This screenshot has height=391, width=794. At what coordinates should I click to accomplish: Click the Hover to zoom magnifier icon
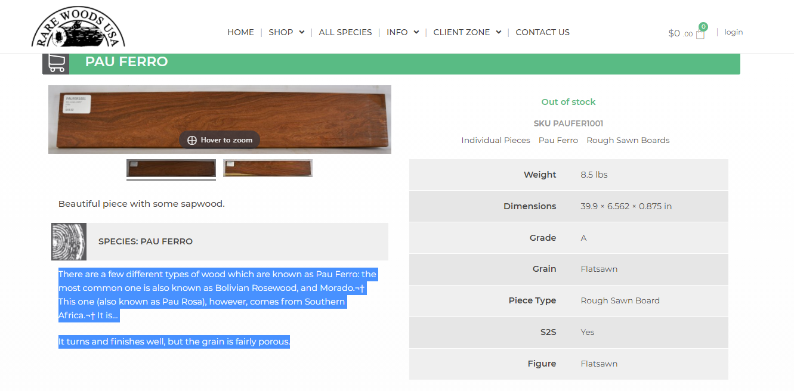click(192, 140)
